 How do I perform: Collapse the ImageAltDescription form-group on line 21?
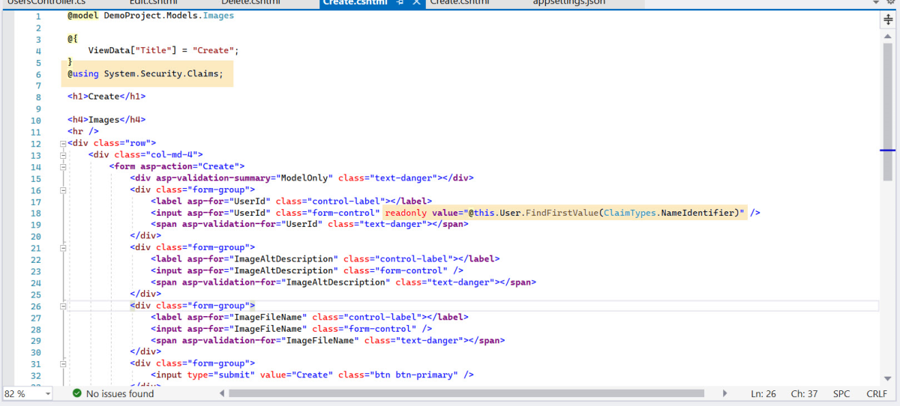[x=62, y=247]
